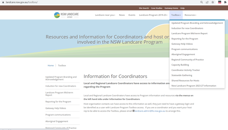This screenshot has width=228, height=130.
Task: Click the Toolbox breadcrumb text
Action: (x=62, y=65)
